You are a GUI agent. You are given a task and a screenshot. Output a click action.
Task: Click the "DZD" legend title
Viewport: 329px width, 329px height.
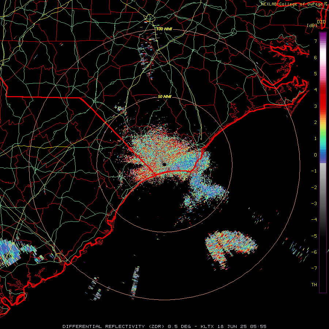[x=321, y=22]
